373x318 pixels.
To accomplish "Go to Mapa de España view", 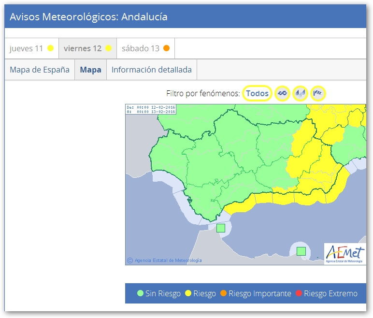I will click(x=40, y=70).
